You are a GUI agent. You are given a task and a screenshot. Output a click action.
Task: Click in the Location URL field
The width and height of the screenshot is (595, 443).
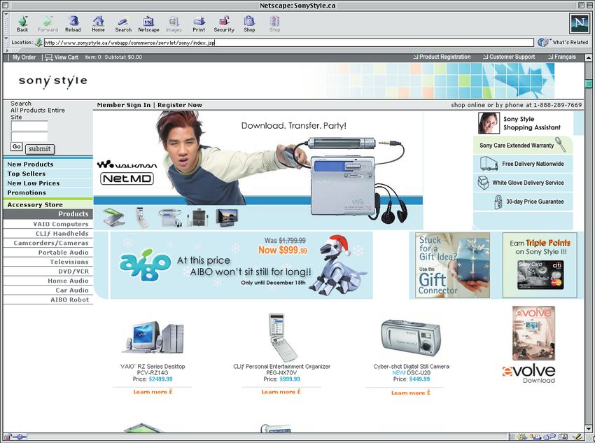point(289,43)
